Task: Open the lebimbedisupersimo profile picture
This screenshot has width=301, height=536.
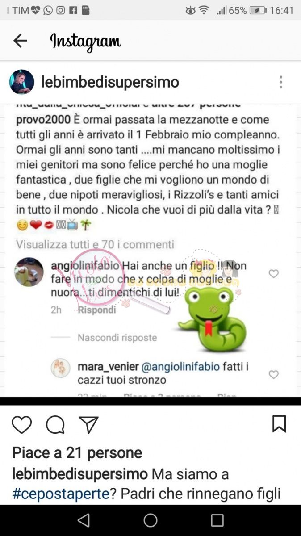Action: (x=22, y=82)
